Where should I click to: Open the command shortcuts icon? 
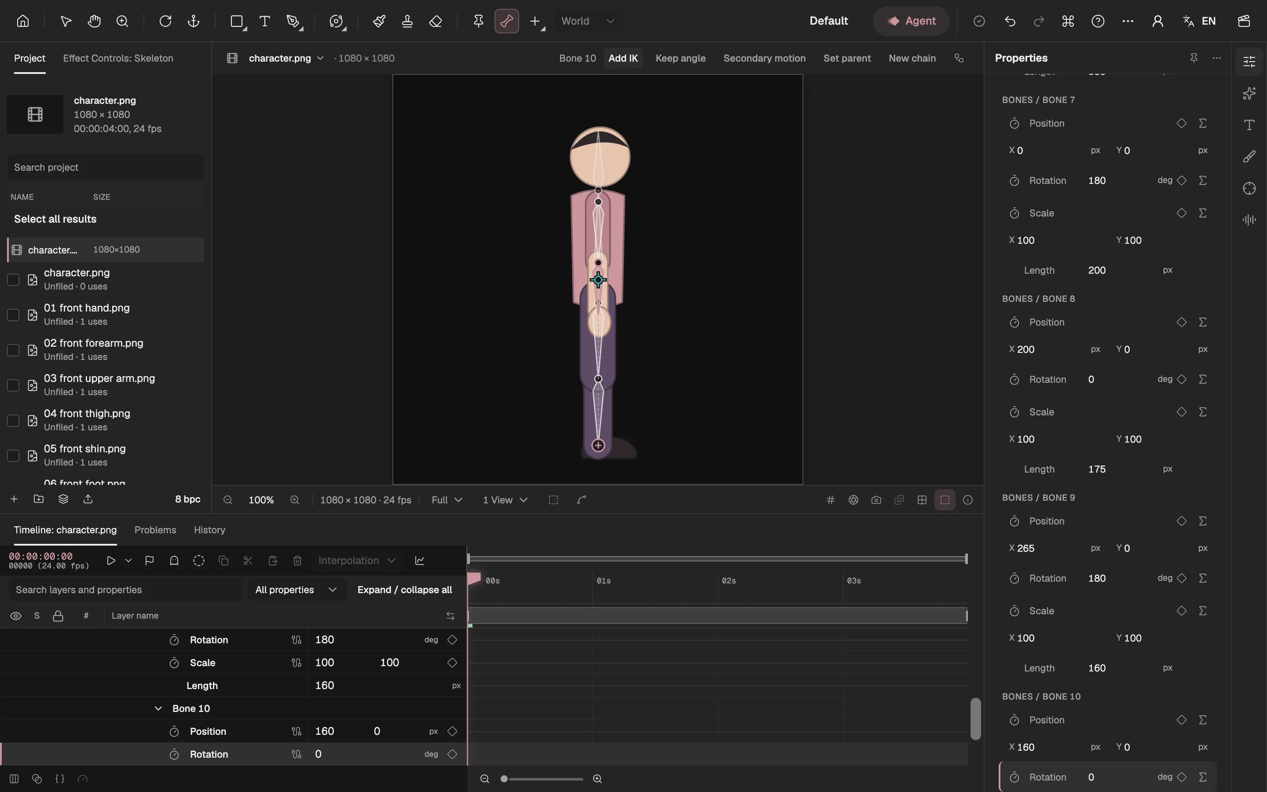pyautogui.click(x=1068, y=21)
